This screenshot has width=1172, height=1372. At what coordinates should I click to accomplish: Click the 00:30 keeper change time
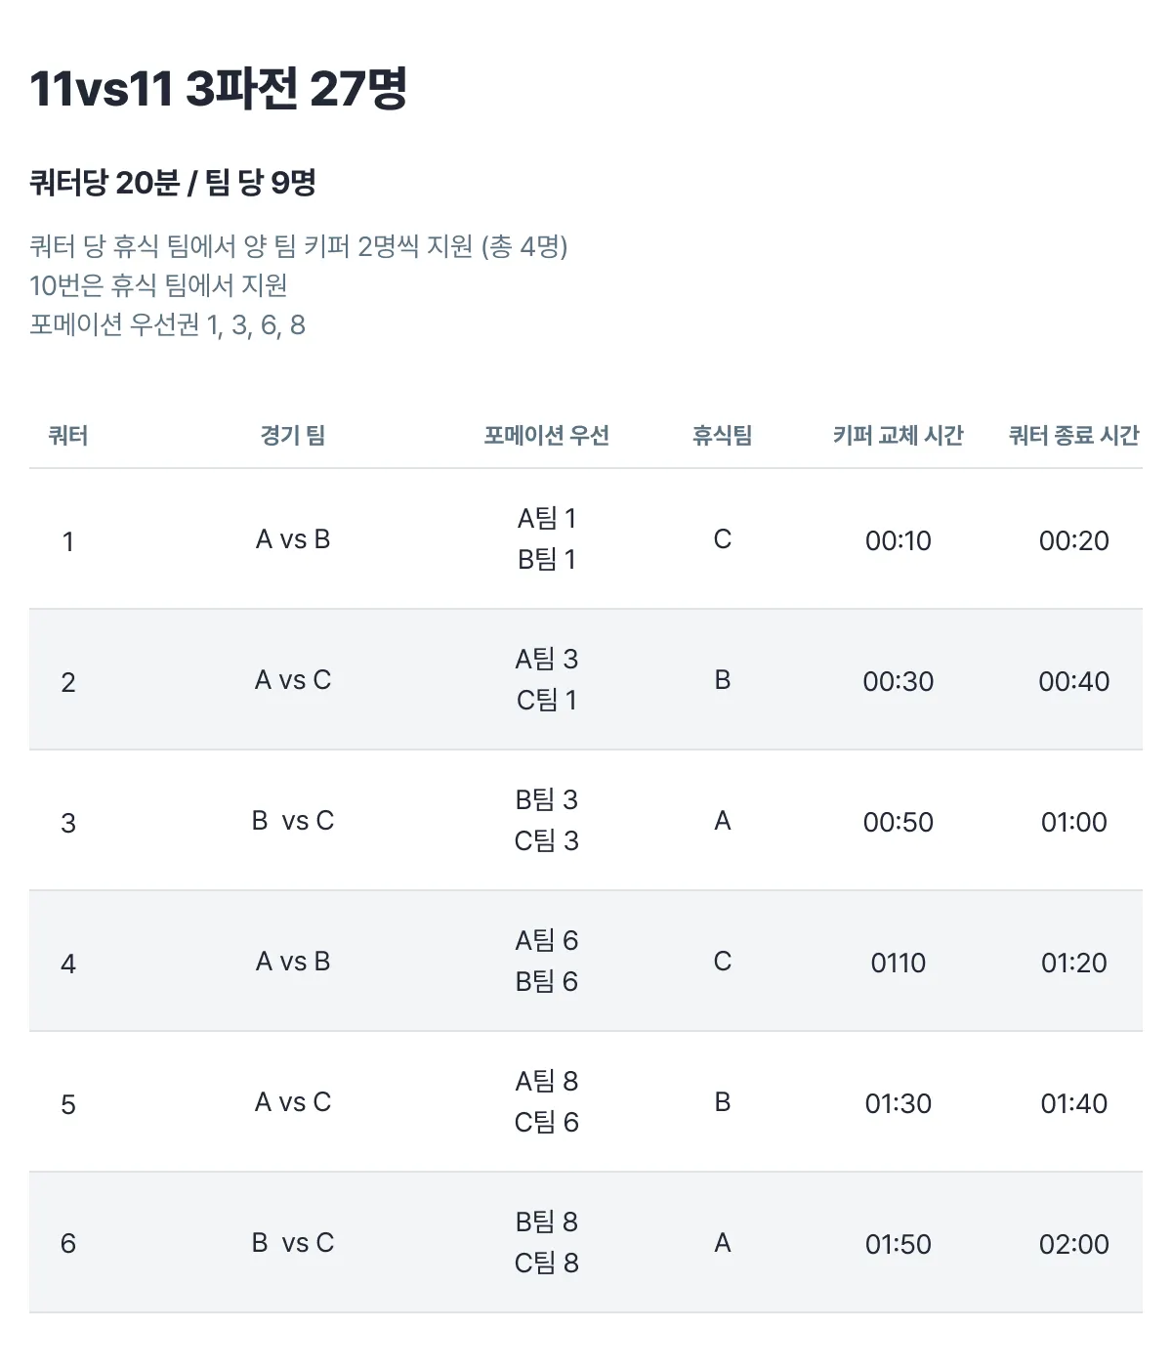[898, 681]
